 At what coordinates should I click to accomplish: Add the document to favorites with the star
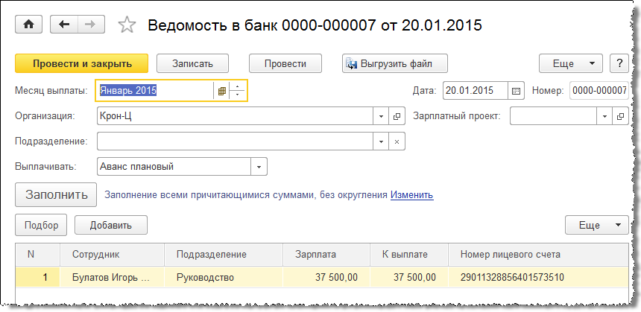pos(127,25)
